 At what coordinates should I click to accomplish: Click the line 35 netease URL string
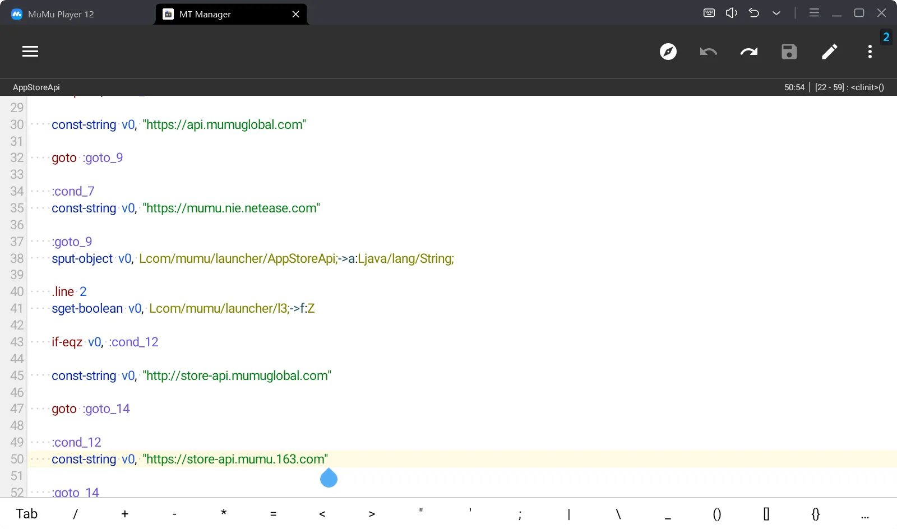[231, 208]
